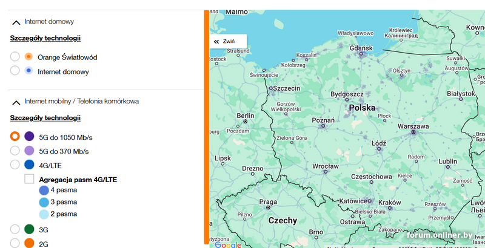Click the Drezno label on map

252,168
